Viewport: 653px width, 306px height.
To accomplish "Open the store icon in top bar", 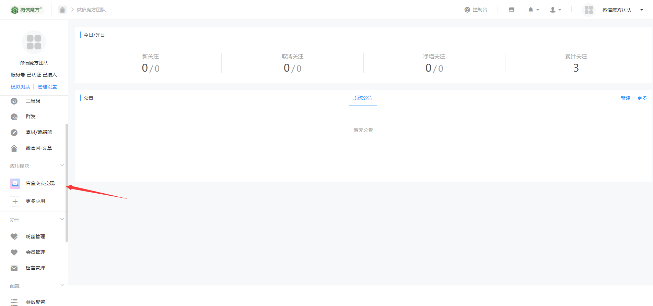I will [x=511, y=10].
